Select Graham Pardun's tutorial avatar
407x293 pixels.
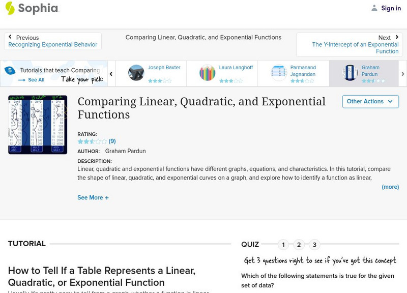point(351,73)
